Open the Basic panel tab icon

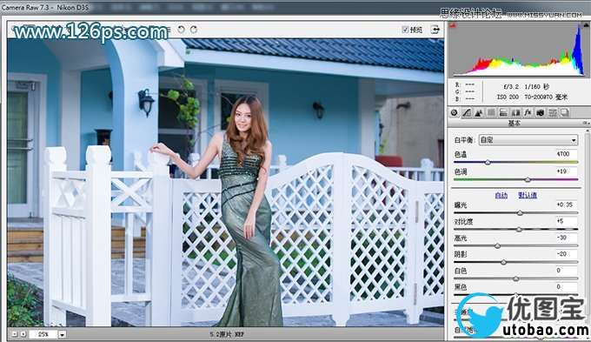[x=455, y=112]
